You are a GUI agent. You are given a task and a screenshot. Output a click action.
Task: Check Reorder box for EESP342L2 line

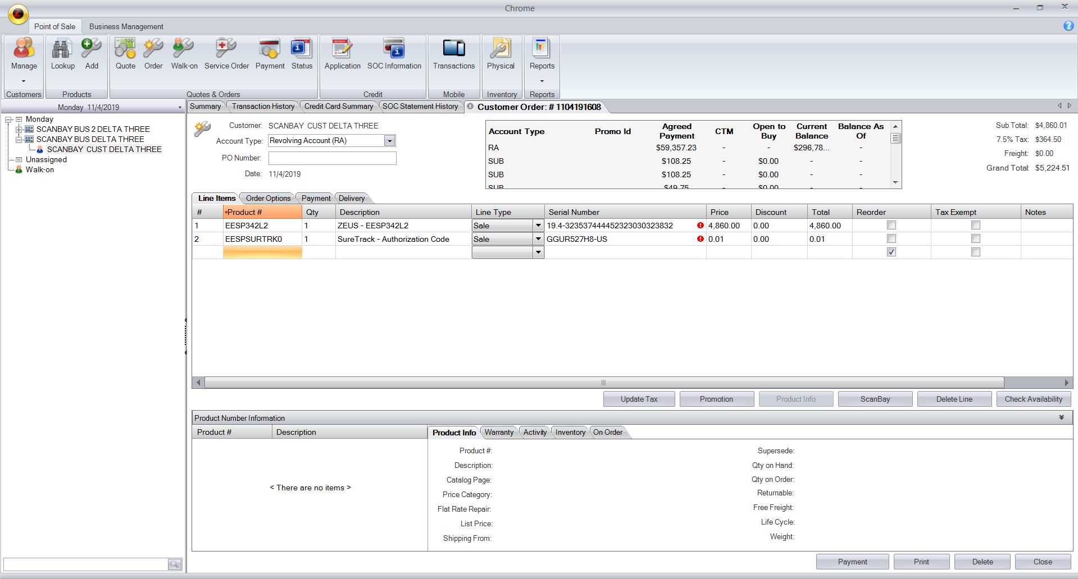pyautogui.click(x=891, y=226)
